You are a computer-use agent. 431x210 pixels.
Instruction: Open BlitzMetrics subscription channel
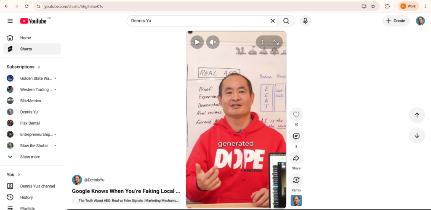32,101
